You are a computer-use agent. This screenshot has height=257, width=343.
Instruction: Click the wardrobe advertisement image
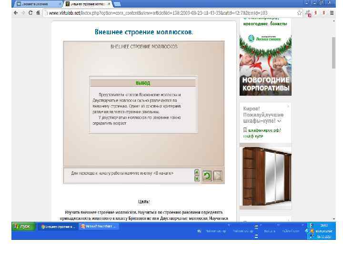coord(265,177)
